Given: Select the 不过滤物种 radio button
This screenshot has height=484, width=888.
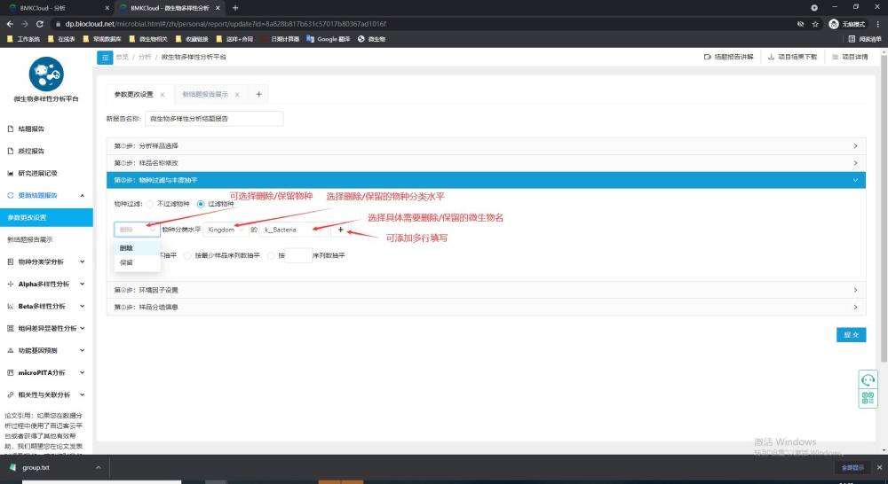Looking at the screenshot, I should coord(150,204).
